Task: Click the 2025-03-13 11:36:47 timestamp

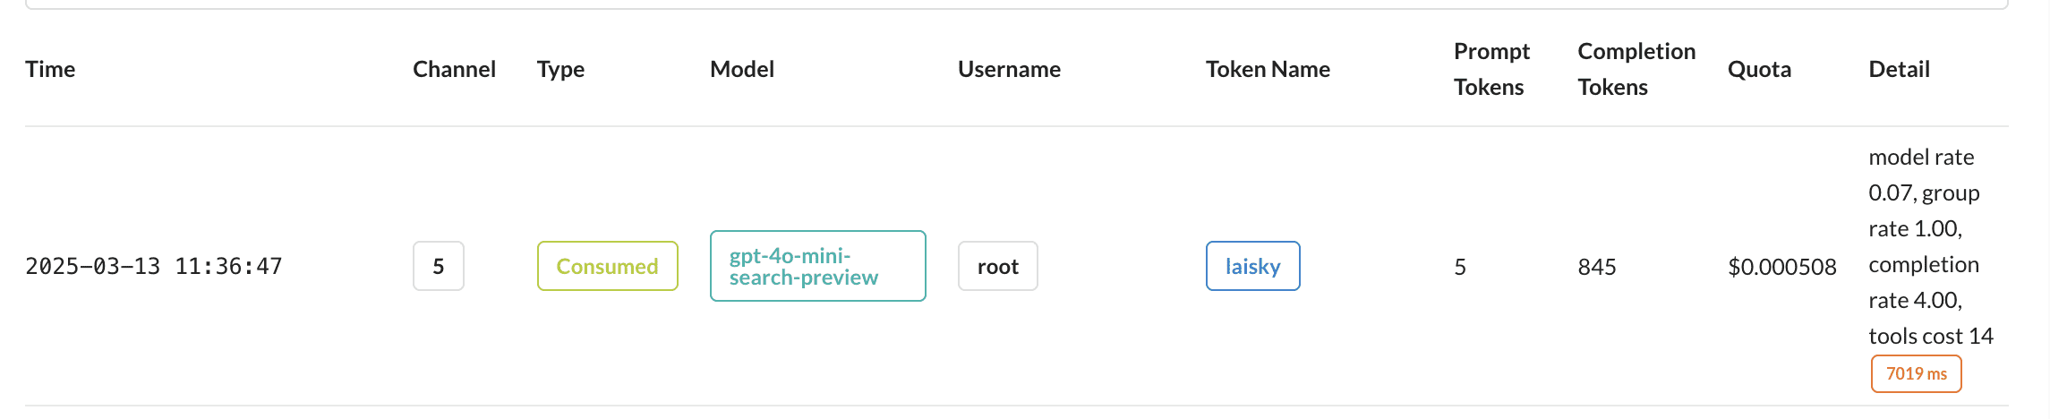Action: [154, 266]
